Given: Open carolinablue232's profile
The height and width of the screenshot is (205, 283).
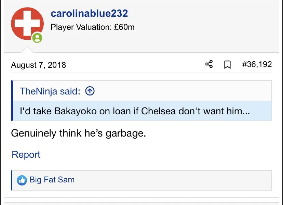Looking at the screenshot, I should [x=89, y=14].
